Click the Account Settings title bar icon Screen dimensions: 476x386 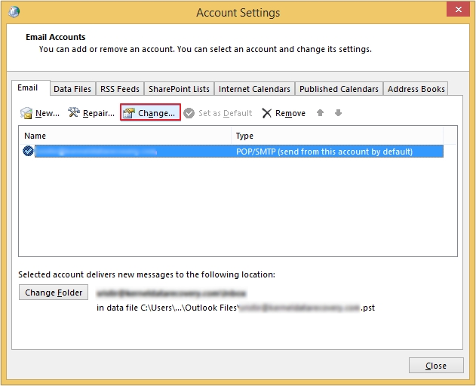14,12
